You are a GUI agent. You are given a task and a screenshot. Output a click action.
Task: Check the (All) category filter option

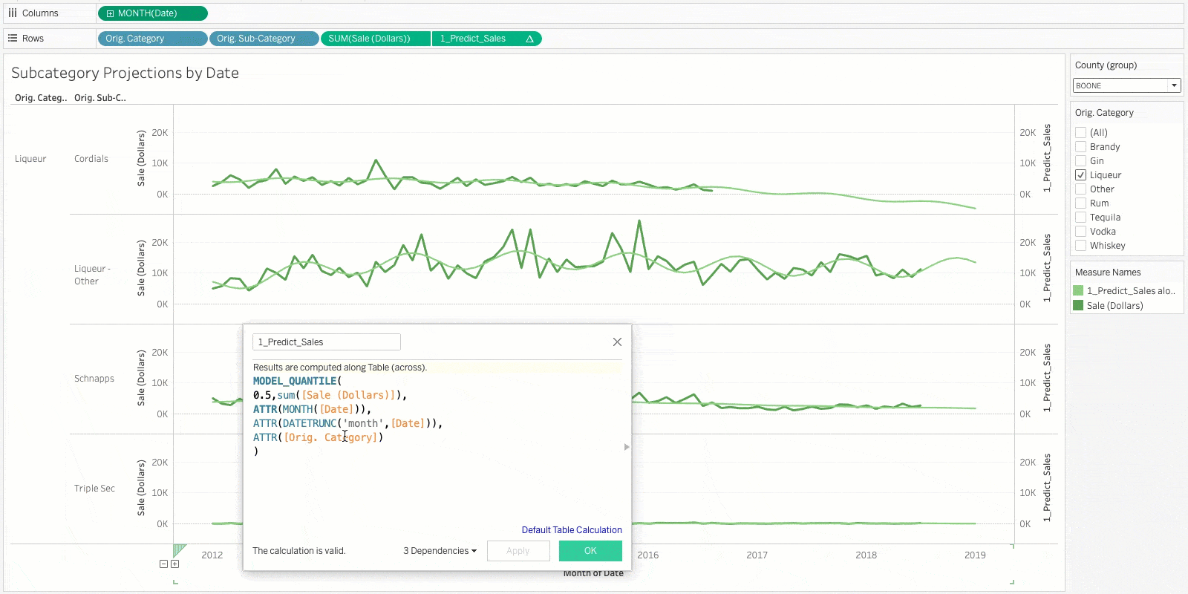1081,133
